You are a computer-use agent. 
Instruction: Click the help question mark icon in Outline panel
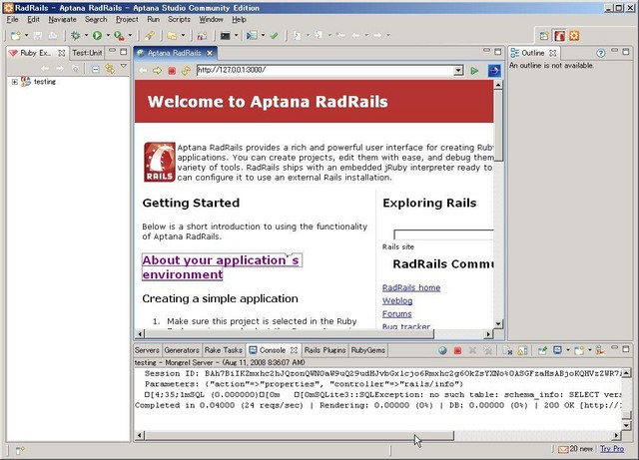click(600, 53)
